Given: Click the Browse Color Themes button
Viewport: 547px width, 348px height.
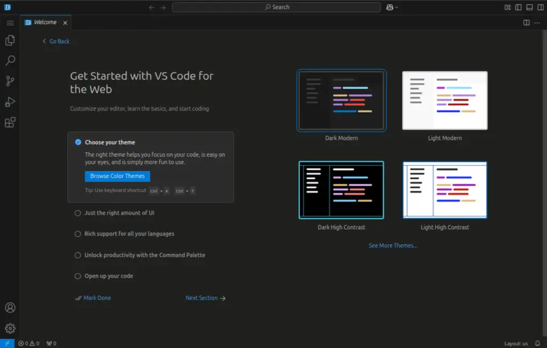Looking at the screenshot, I should coord(117,176).
